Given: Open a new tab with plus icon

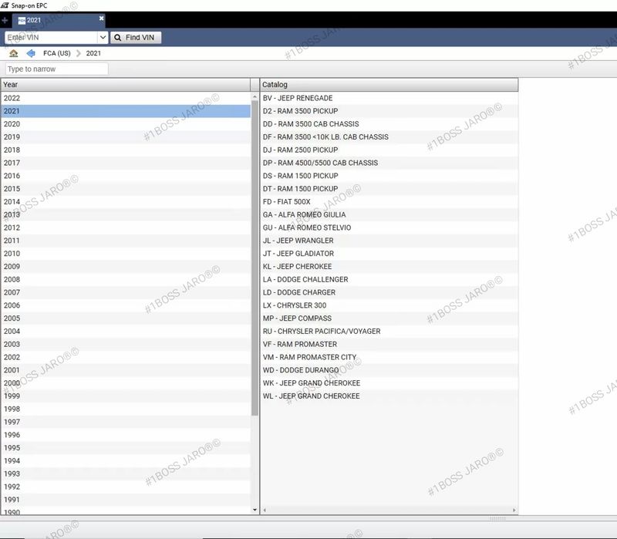Looking at the screenshot, I should point(5,20).
